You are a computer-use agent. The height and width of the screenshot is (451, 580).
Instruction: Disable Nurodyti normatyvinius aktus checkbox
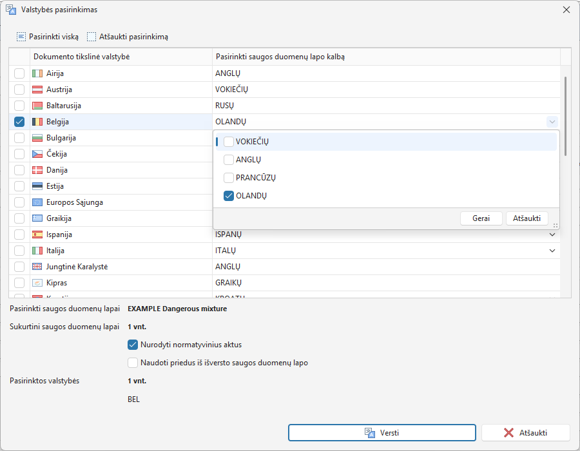pyautogui.click(x=133, y=345)
